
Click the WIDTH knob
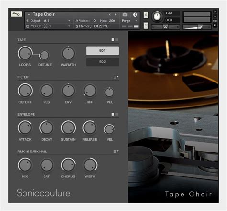90,165
